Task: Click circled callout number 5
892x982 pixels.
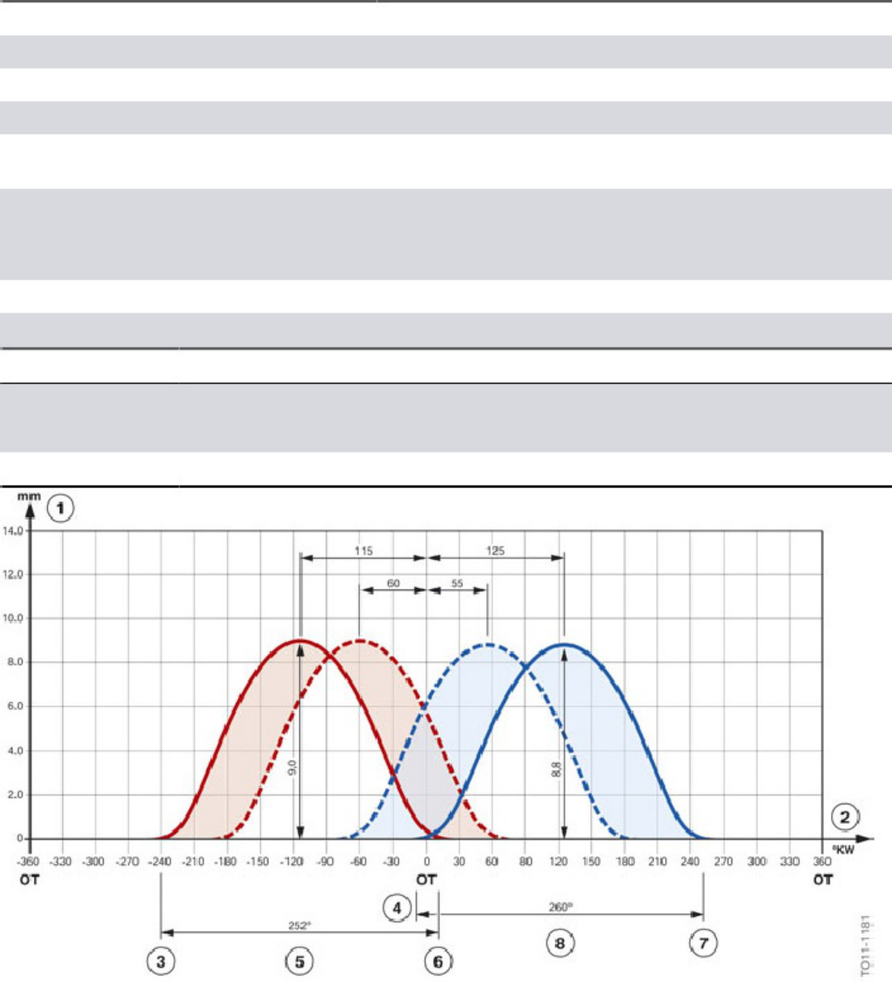Action: pos(299,962)
